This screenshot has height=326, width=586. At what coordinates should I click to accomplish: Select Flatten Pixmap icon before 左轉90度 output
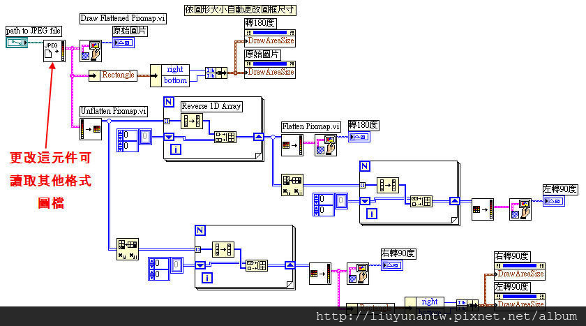483,209
